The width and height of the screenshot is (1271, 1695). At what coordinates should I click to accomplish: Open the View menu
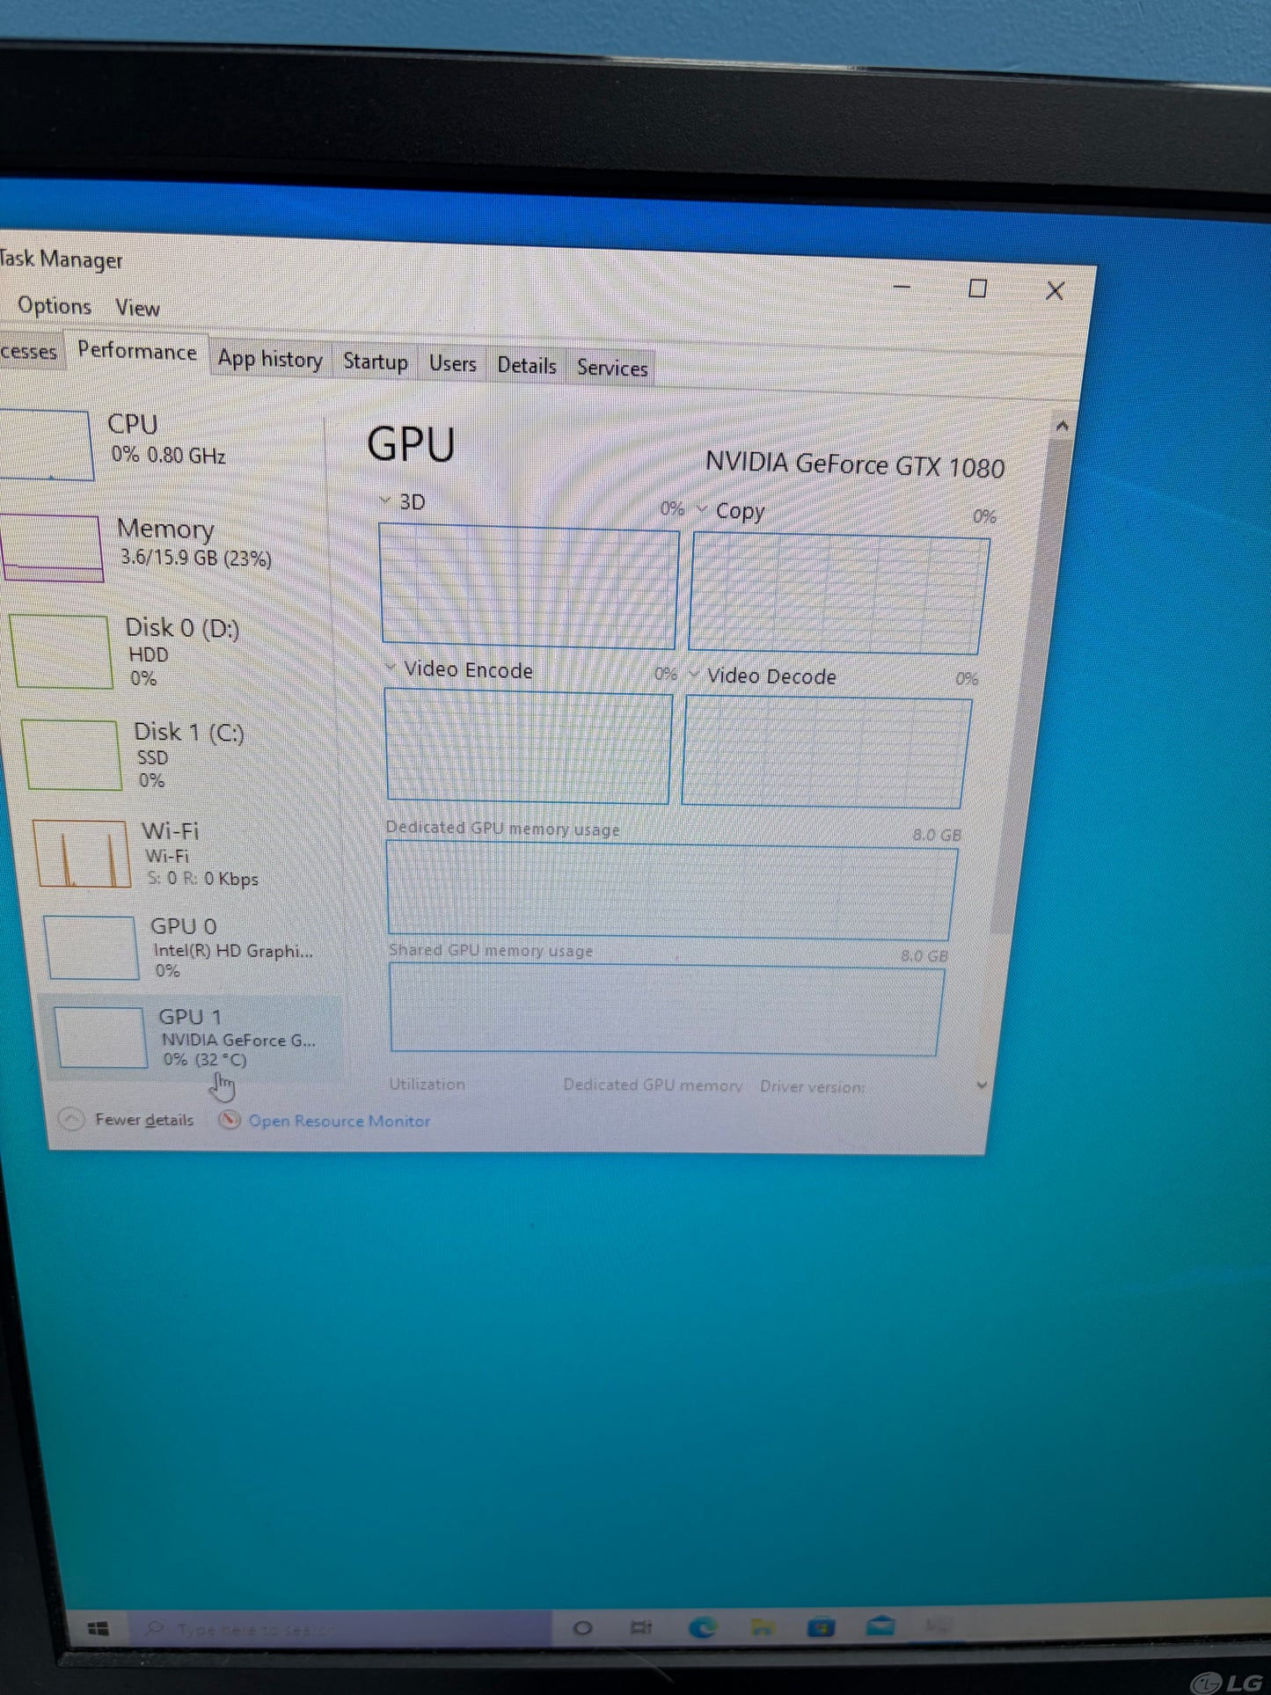click(137, 308)
